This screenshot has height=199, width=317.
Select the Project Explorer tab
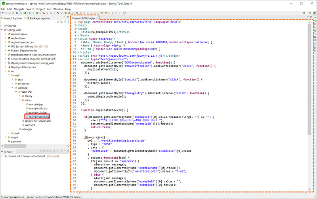[13, 18]
